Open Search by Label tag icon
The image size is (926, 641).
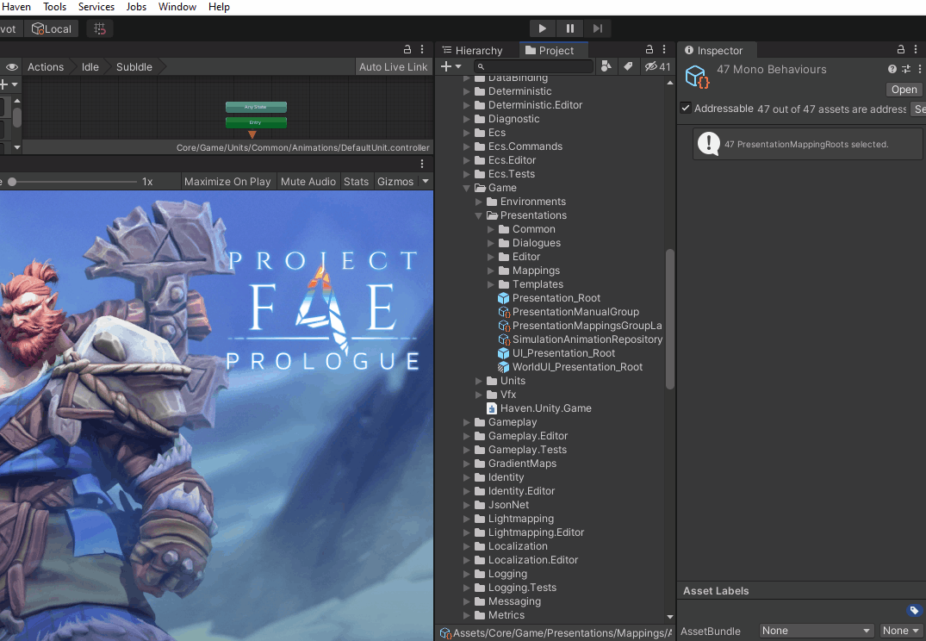[628, 66]
